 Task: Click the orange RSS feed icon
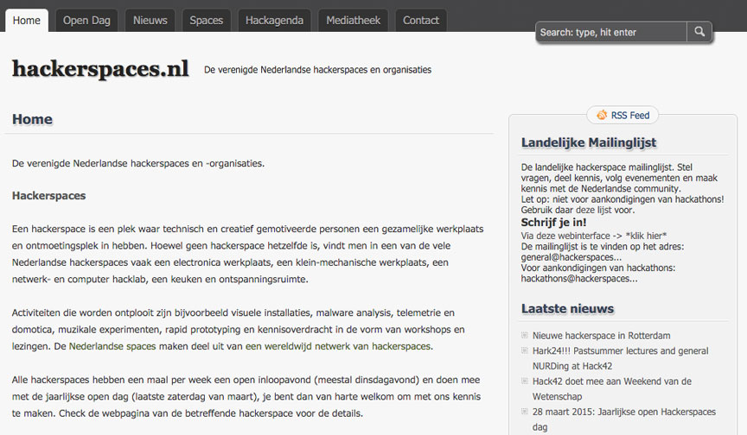click(x=602, y=115)
